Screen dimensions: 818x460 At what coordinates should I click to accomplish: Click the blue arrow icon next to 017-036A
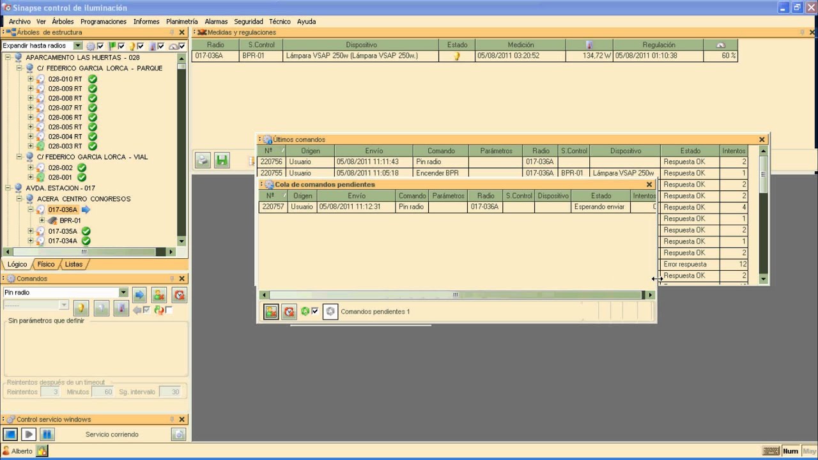[x=86, y=210]
